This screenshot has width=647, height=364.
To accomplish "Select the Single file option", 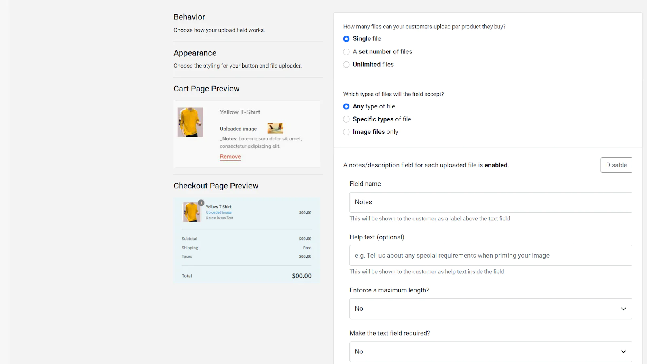I will (346, 39).
